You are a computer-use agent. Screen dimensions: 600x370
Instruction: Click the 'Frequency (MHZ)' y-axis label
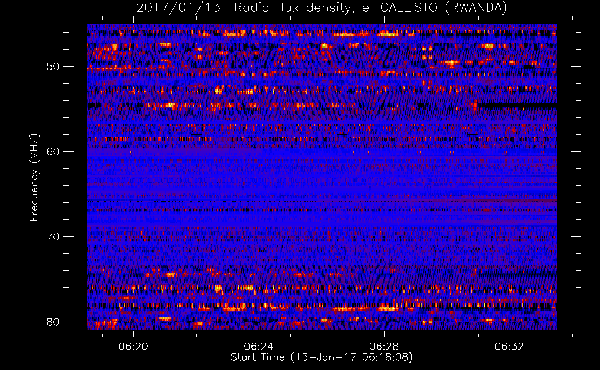[x=34, y=178]
